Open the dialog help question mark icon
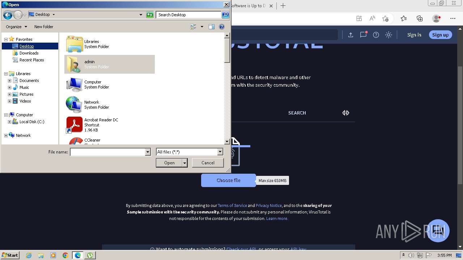Viewport: 463px width, 260px height. pyautogui.click(x=222, y=27)
